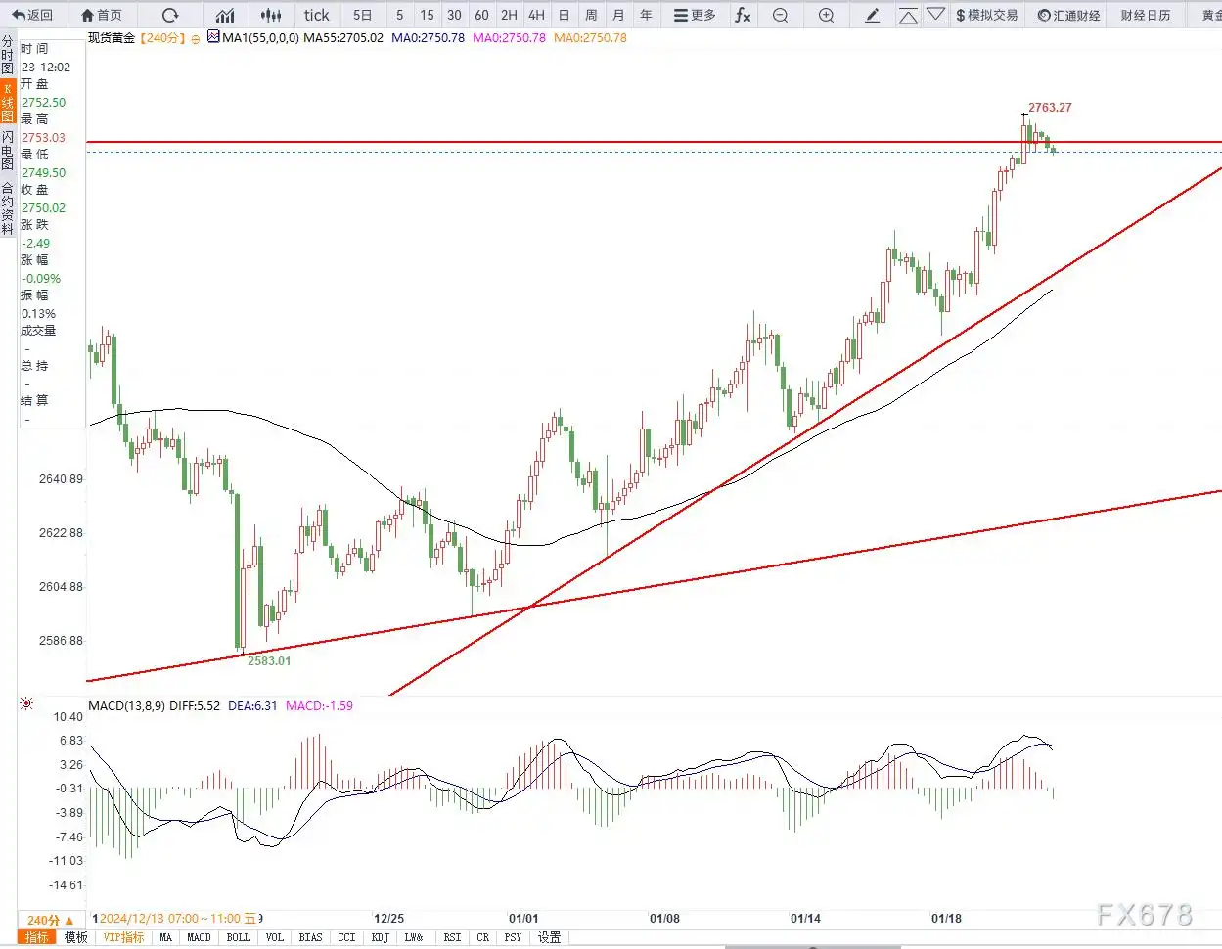1222x949 pixels.
Task: Choose the KDJ indicator
Action: (x=381, y=937)
